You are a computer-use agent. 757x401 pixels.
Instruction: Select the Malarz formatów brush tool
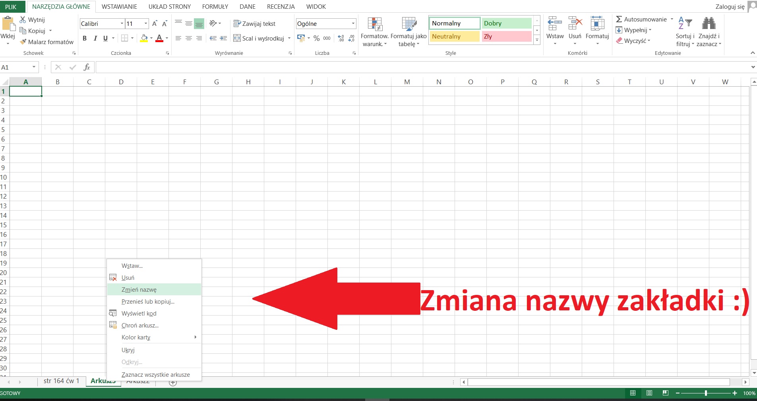click(23, 42)
